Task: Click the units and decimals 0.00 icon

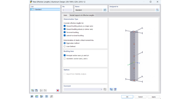Action: point(37,96)
